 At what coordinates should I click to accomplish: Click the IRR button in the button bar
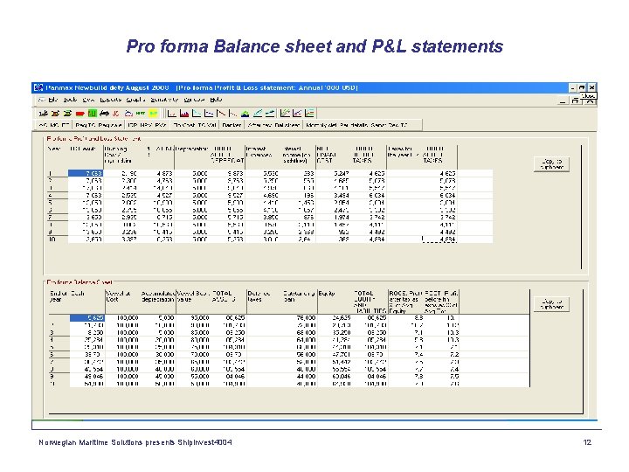pyautogui.click(x=131, y=125)
